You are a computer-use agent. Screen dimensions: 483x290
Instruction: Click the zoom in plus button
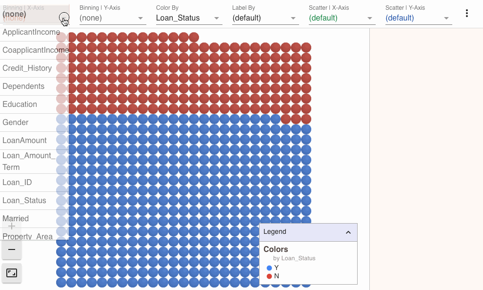tap(12, 227)
